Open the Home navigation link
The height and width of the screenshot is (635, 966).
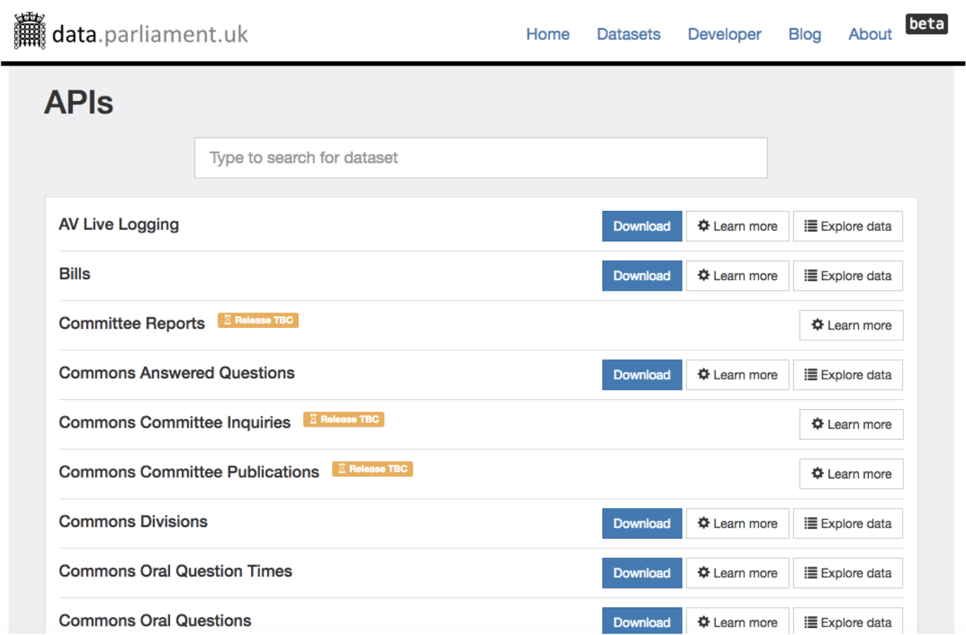(547, 34)
